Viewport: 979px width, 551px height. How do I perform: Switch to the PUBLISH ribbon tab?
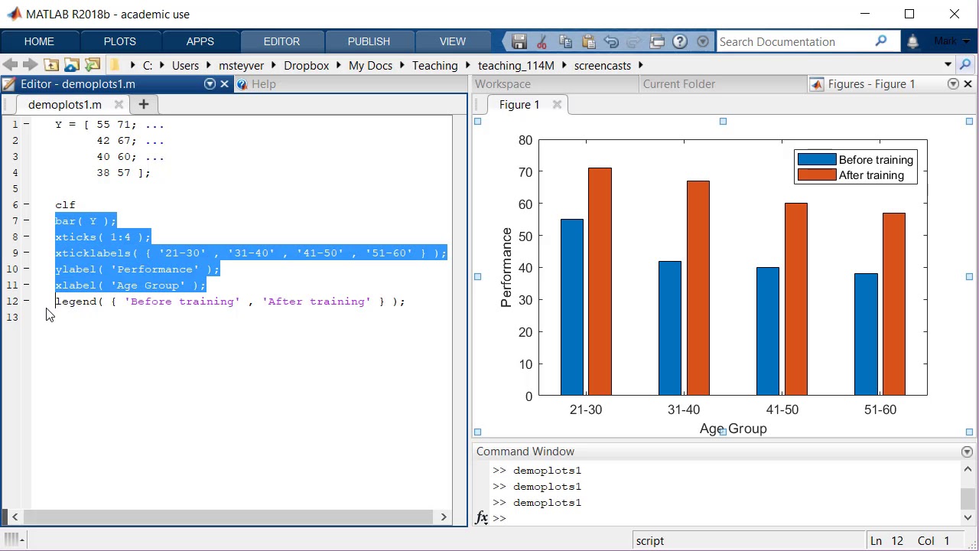click(x=369, y=41)
